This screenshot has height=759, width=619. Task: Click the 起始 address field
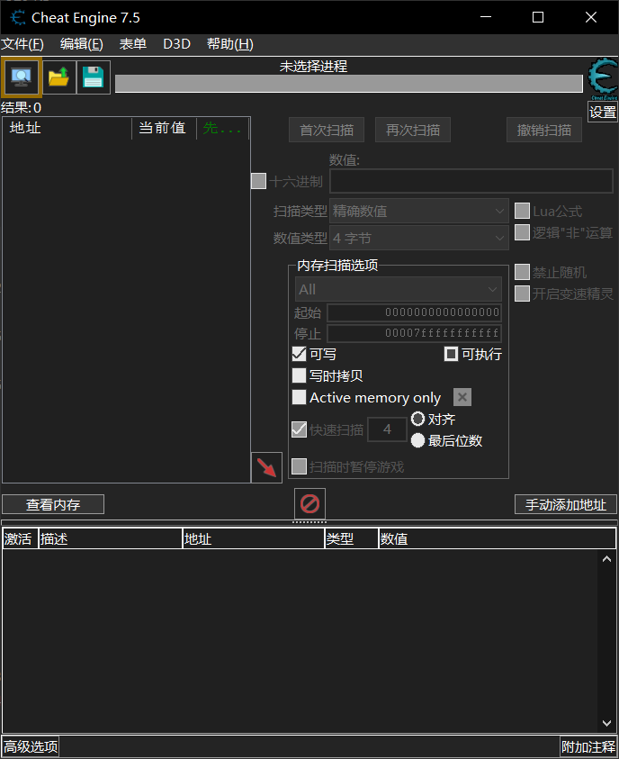click(x=415, y=312)
